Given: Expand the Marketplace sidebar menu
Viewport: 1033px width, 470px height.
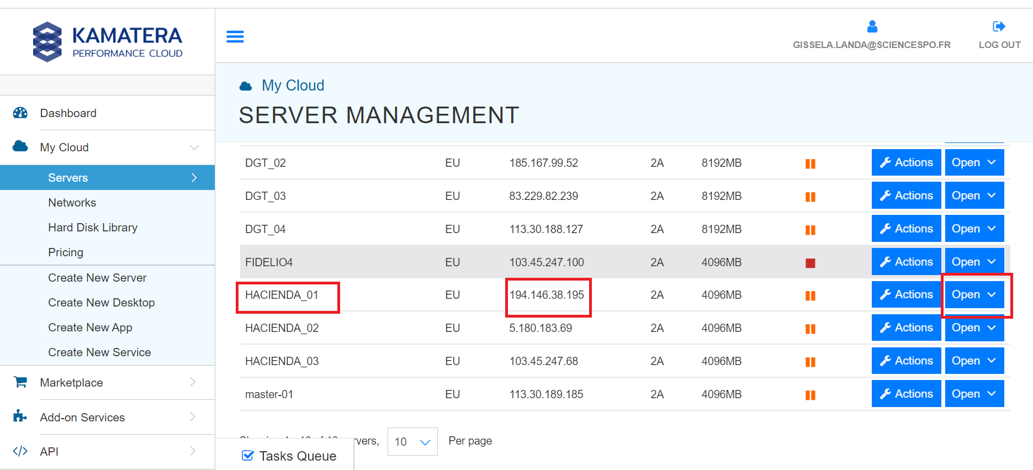Looking at the screenshot, I should (193, 382).
